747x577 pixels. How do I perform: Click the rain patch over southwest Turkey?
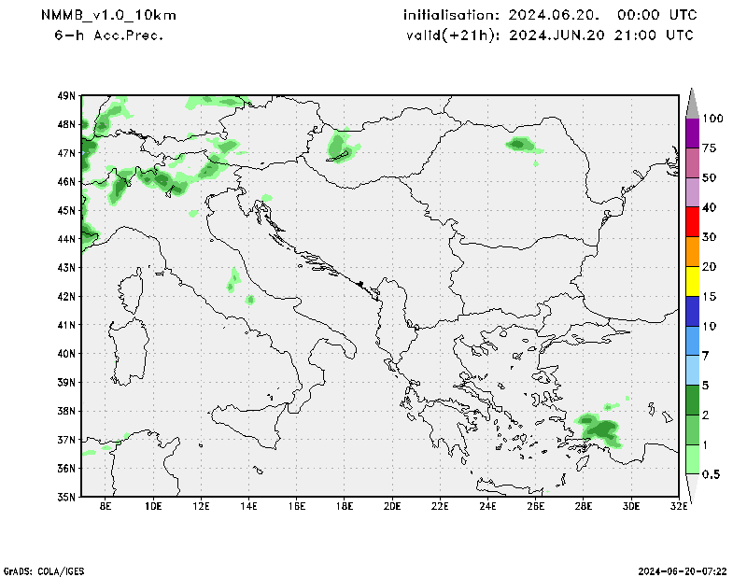599,429
